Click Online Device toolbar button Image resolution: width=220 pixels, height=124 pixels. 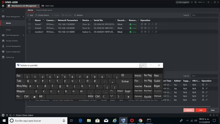coord(42,15)
